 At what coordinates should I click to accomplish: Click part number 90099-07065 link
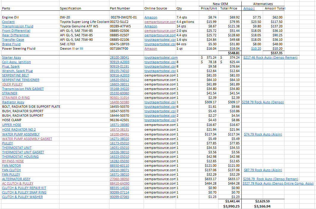120,197
